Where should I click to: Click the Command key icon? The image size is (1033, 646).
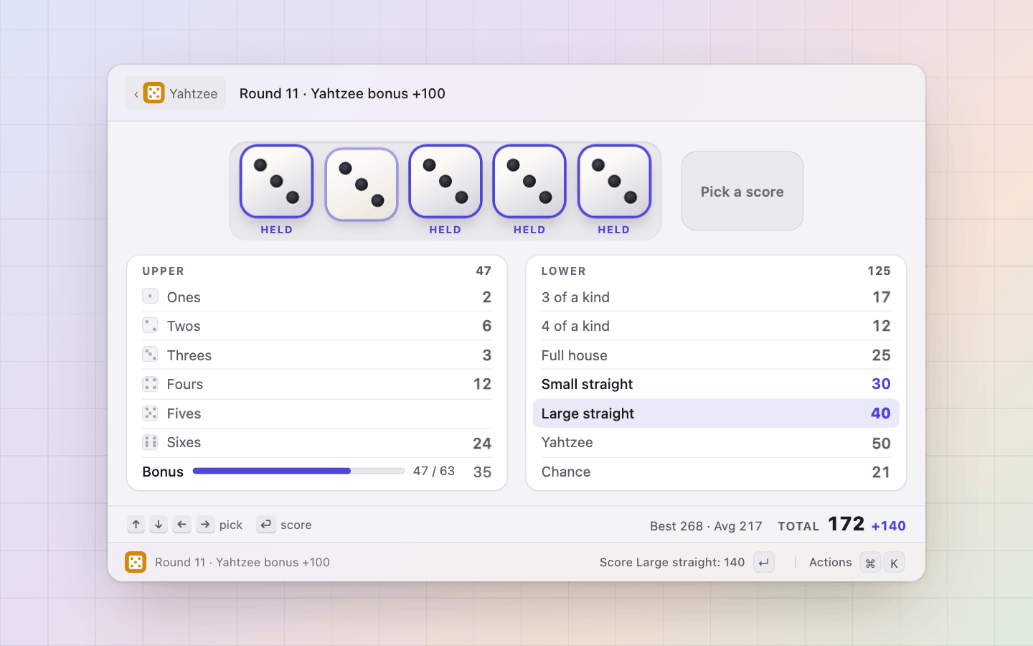coord(870,563)
